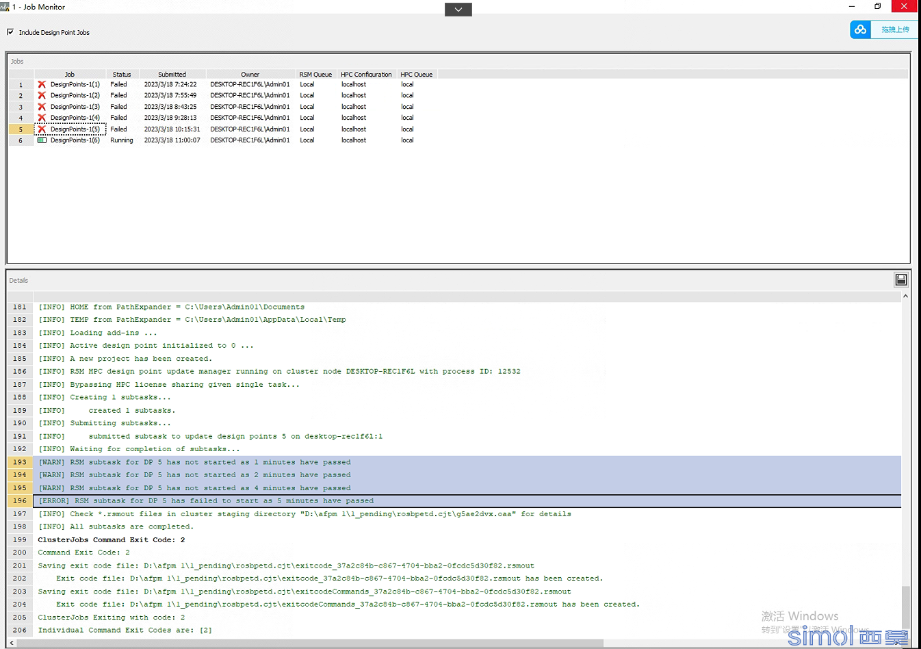Click failed icon of DesignPoints-1(3)
Screen dimensions: 921x649
click(x=42, y=107)
